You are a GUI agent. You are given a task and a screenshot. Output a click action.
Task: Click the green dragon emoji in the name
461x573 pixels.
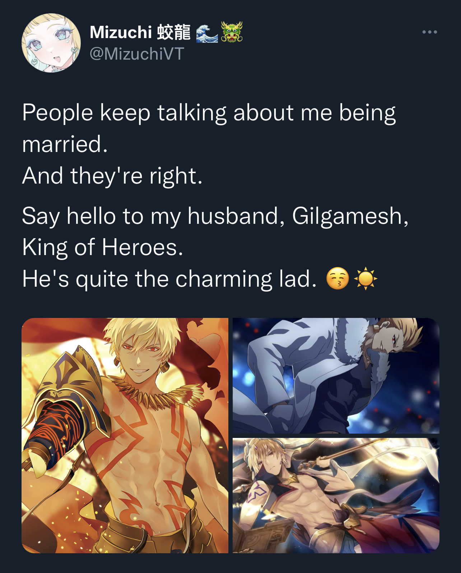232,32
